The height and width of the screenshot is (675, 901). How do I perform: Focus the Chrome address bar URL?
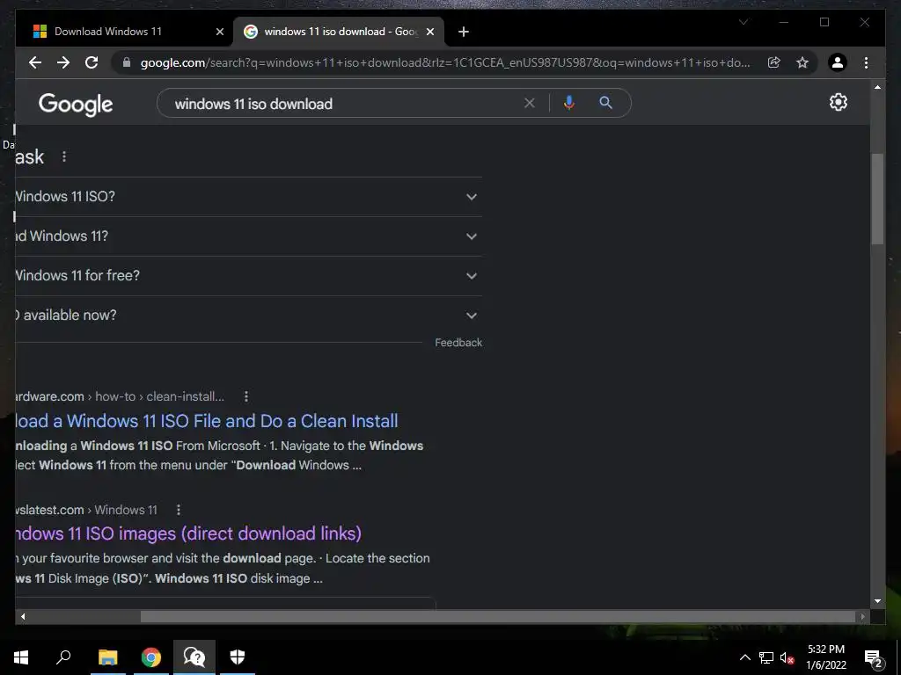pos(445,62)
